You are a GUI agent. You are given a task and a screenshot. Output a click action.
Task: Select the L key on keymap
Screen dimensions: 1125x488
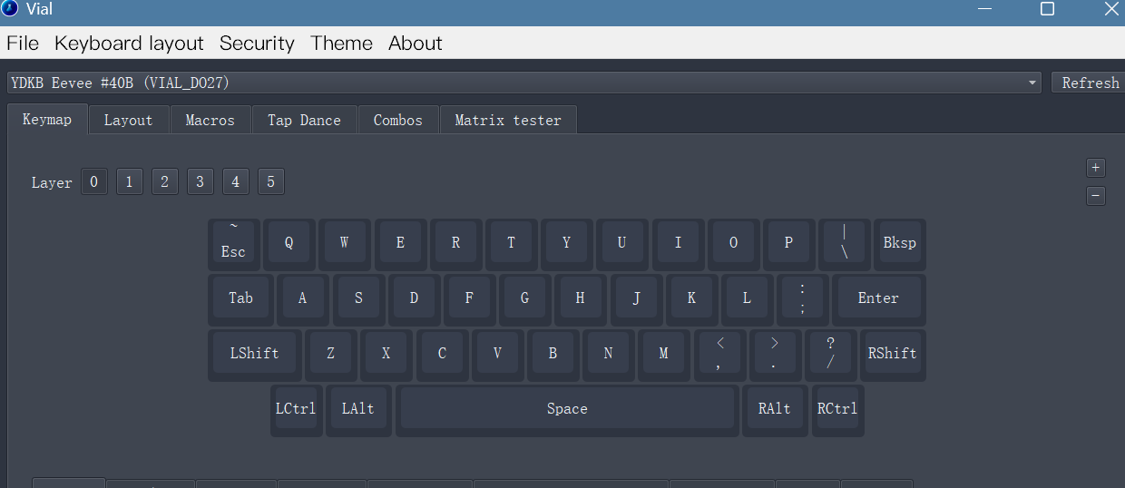747,299
